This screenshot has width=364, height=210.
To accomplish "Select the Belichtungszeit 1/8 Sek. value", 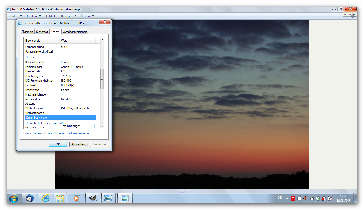I will (66, 76).
